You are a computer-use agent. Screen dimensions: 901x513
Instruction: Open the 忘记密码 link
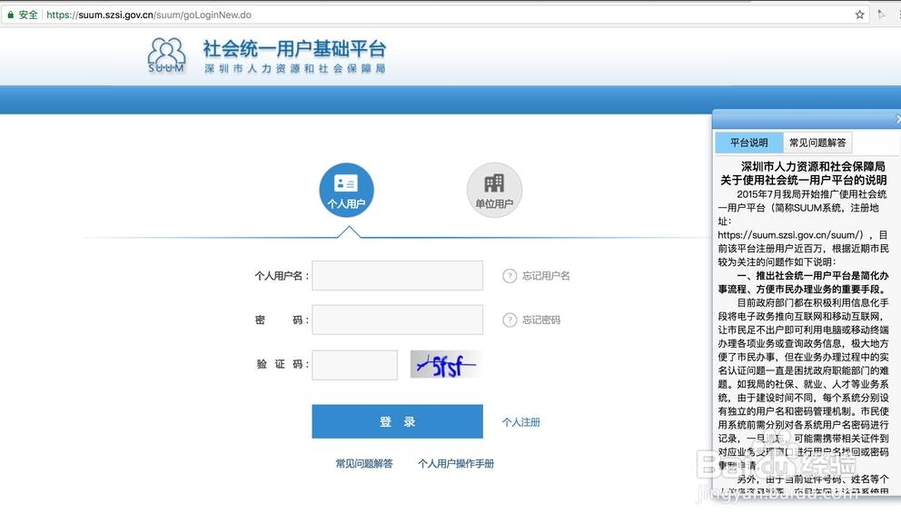(x=541, y=320)
